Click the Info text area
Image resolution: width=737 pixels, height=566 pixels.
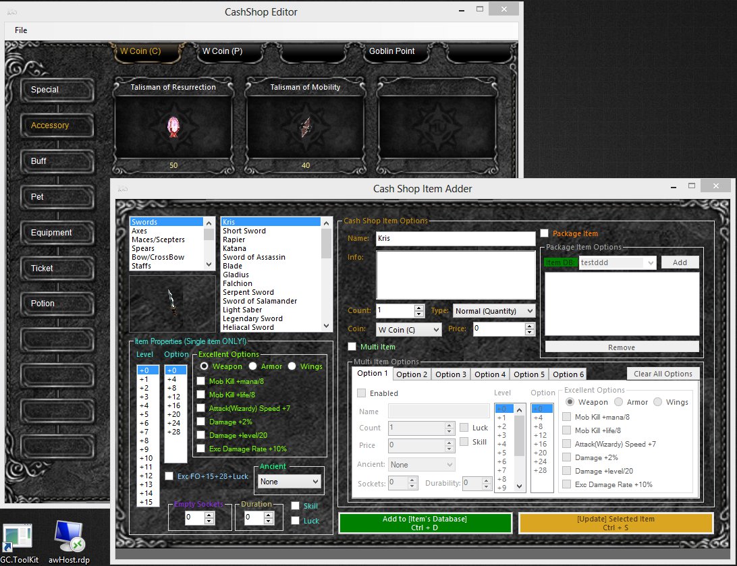pyautogui.click(x=456, y=275)
